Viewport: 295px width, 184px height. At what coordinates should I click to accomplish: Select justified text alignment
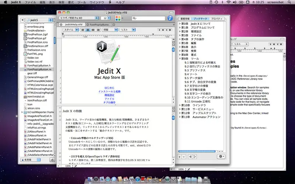(93, 30)
